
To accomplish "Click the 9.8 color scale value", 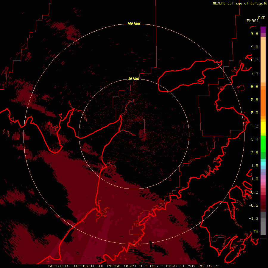I will pos(255,34).
